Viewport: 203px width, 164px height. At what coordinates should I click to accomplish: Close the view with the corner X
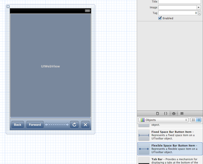[x=8, y=7]
